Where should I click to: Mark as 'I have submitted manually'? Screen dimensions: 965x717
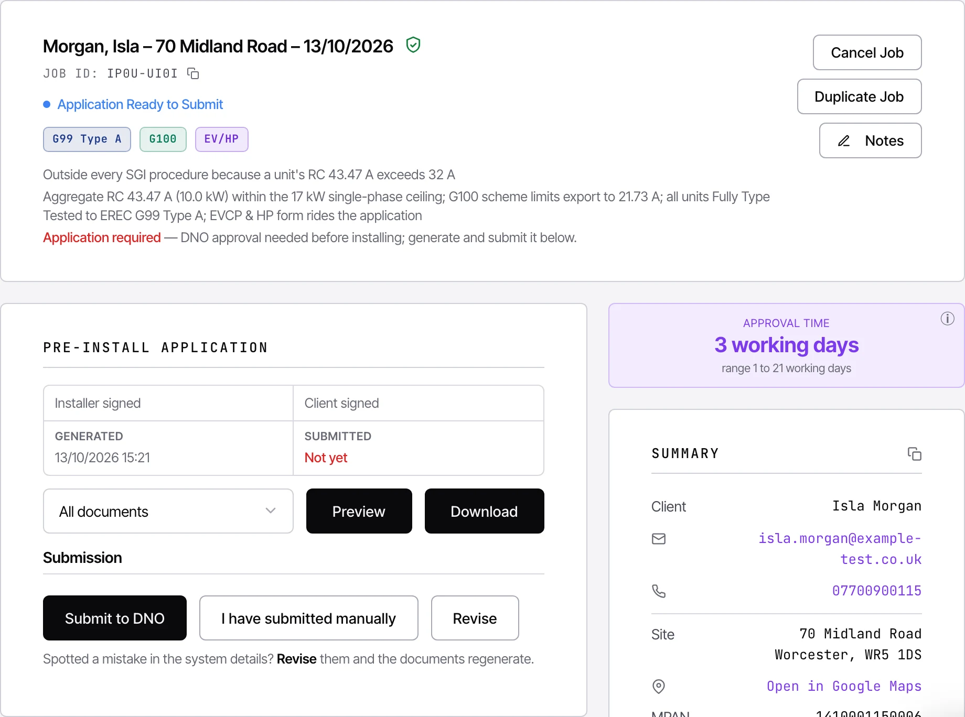pyautogui.click(x=308, y=618)
